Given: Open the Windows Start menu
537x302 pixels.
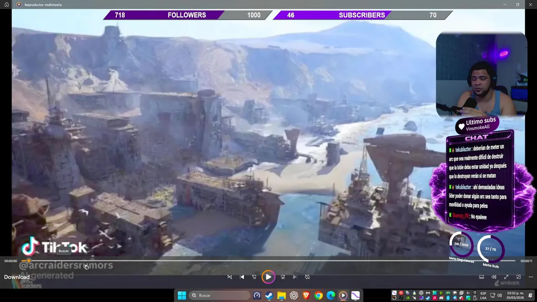Looking at the screenshot, I should tap(182, 295).
